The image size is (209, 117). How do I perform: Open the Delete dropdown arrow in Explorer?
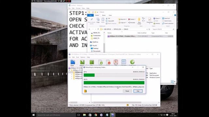(135, 19)
